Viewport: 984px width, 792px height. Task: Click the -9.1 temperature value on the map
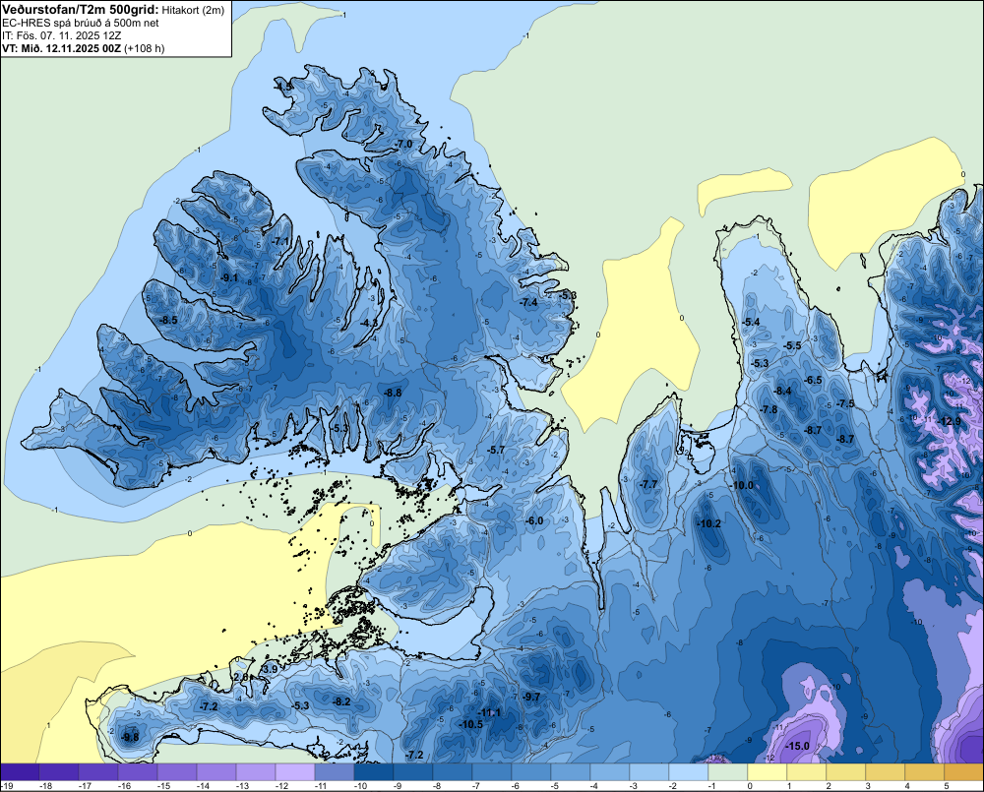[229, 277]
